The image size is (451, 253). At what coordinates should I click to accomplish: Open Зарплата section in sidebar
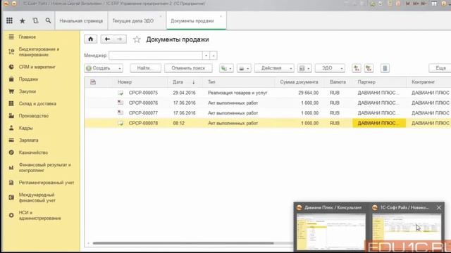click(x=28, y=141)
